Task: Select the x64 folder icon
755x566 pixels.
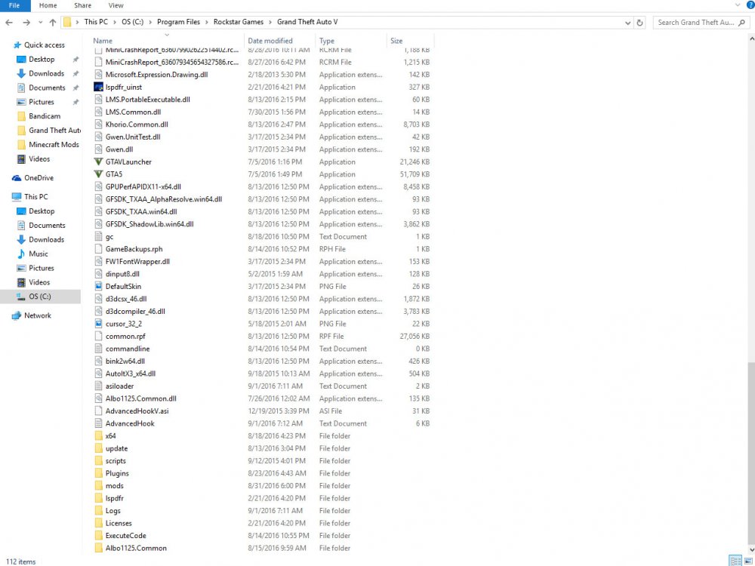Action: pyautogui.click(x=98, y=436)
